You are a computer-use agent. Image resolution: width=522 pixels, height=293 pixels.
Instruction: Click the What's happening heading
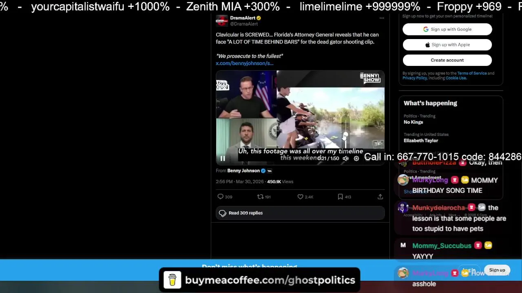coord(430,103)
